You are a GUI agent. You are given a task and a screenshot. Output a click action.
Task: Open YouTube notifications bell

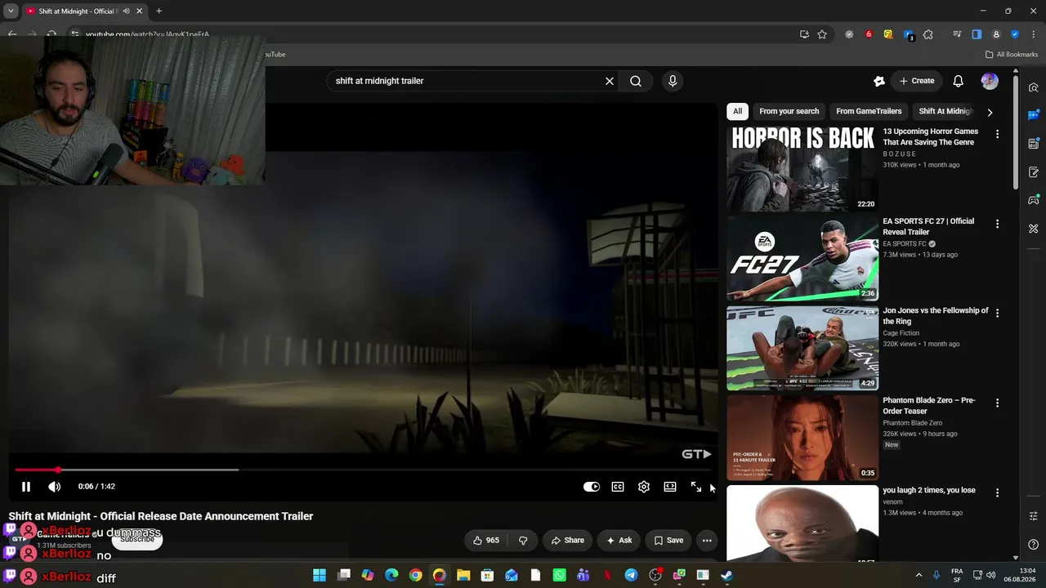959,81
